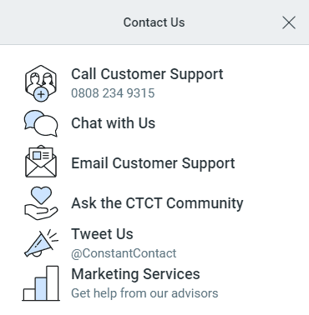Click the blue heart above the hand
Screen dimensions: 309x315
click(41, 195)
